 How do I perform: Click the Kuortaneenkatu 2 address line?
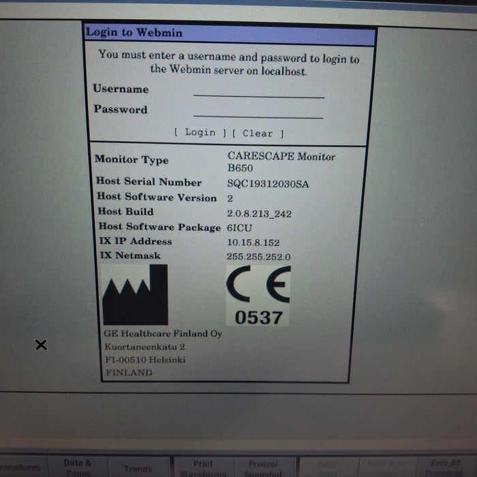[144, 346]
